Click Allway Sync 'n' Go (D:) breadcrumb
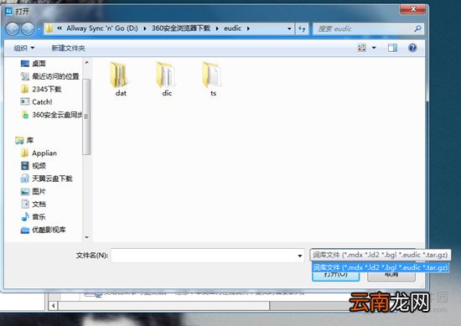 (x=102, y=28)
